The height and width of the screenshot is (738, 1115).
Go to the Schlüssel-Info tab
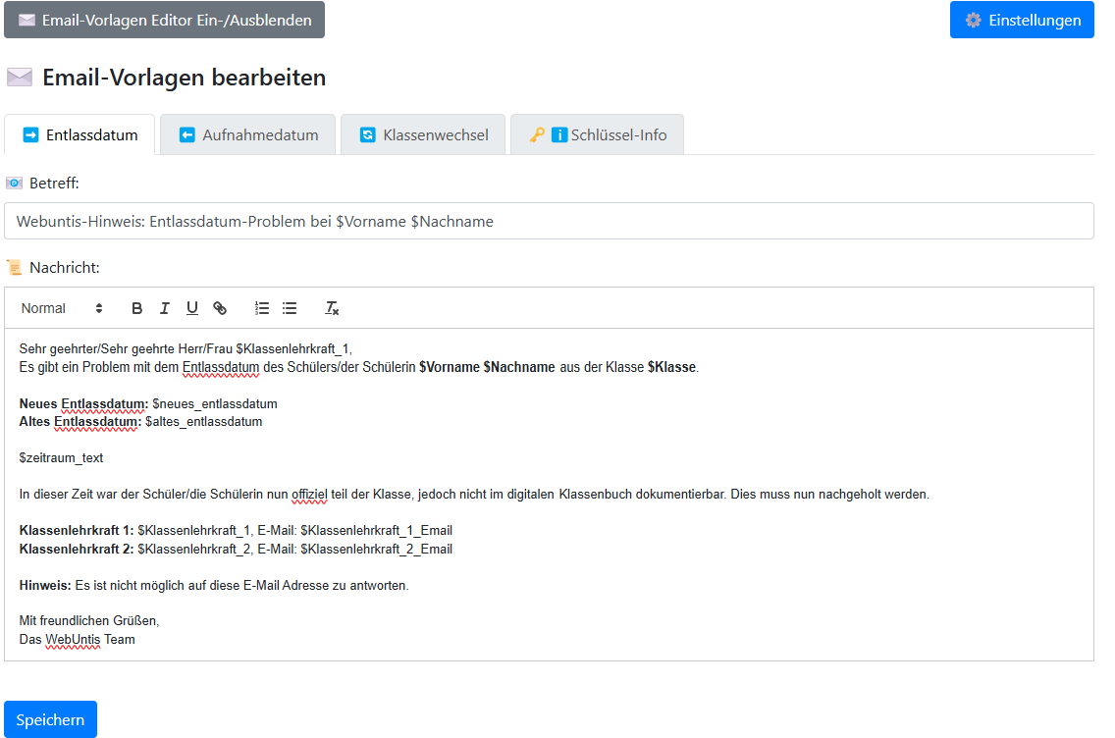(x=598, y=135)
